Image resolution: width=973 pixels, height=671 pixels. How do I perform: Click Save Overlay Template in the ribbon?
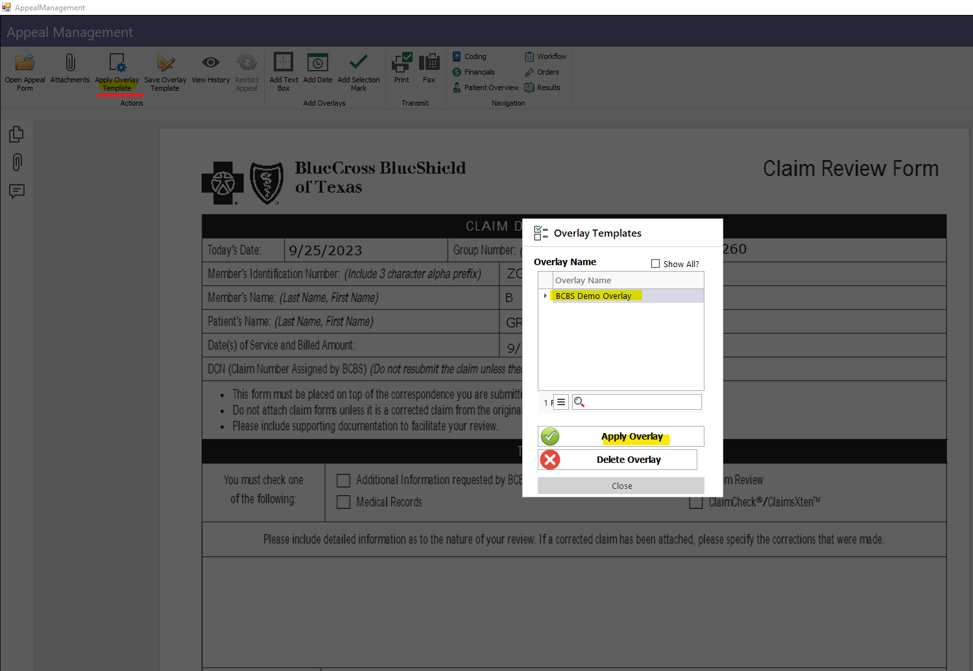tap(165, 72)
